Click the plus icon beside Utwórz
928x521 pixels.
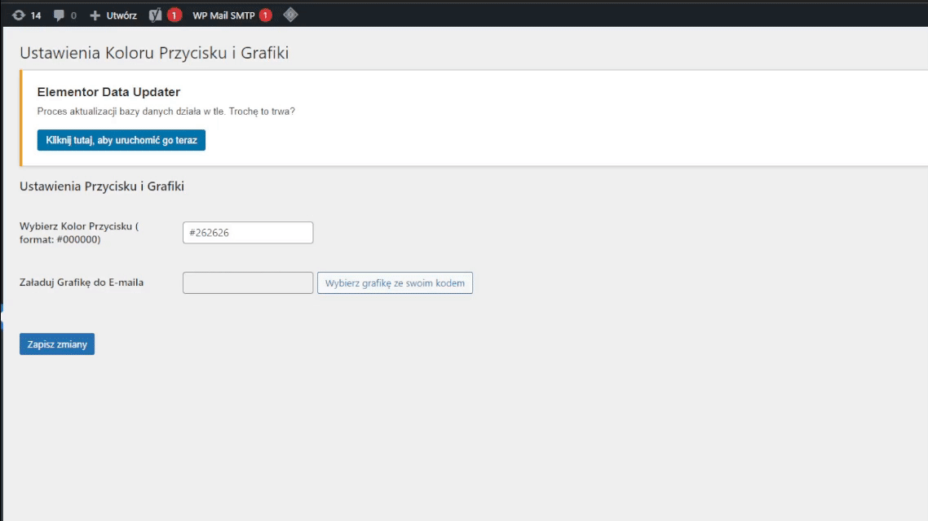pyautogui.click(x=95, y=15)
